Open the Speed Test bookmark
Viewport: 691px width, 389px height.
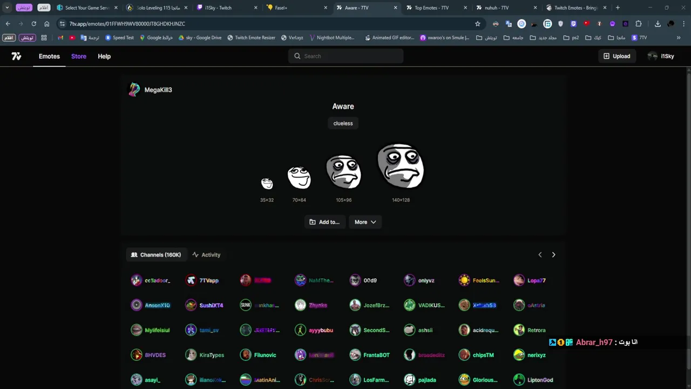point(119,38)
